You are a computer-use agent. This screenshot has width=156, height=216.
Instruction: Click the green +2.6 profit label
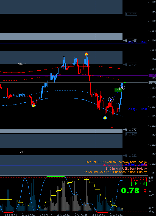coord(118,89)
